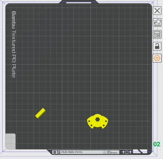Click the green plate number 02
The height and width of the screenshot is (159, 163).
(x=157, y=144)
